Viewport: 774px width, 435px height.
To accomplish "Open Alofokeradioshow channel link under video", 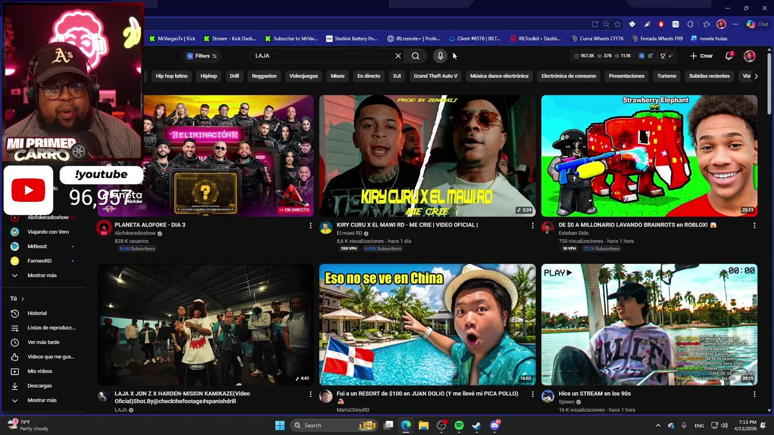I will coord(135,233).
